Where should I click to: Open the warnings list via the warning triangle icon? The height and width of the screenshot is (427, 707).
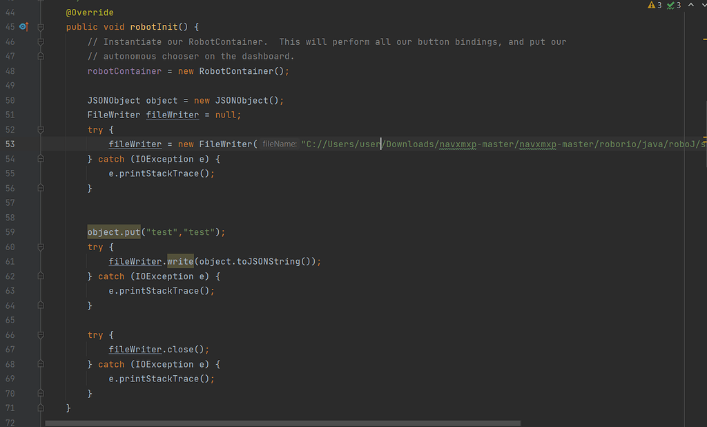[652, 5]
